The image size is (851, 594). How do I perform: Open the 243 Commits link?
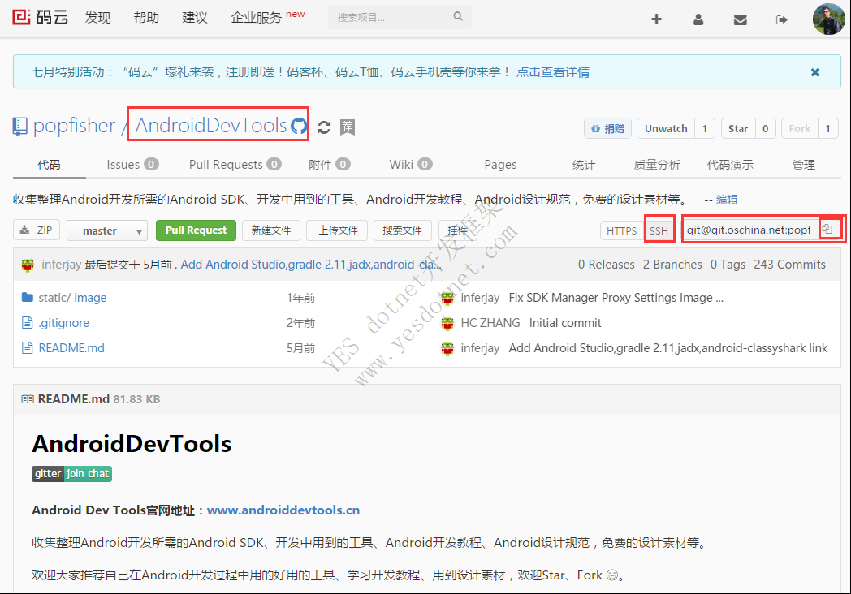(789, 265)
